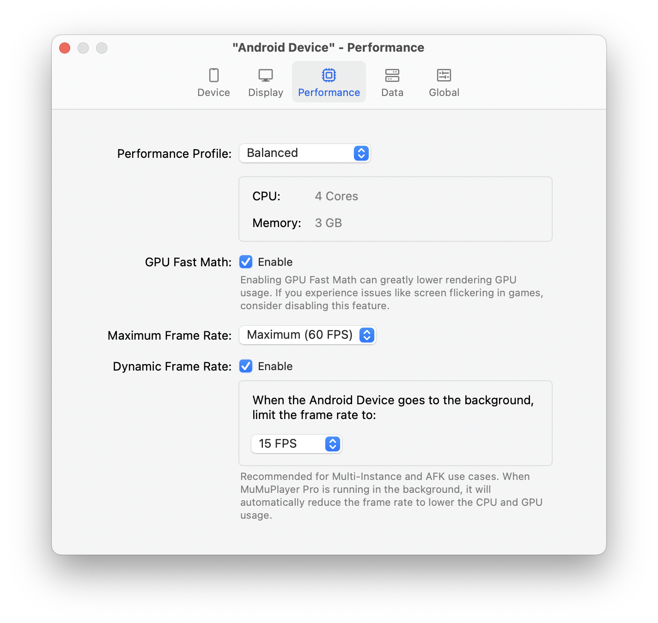This screenshot has height=623, width=658.
Task: Click the sliders icon for Global settings
Action: pyautogui.click(x=444, y=75)
